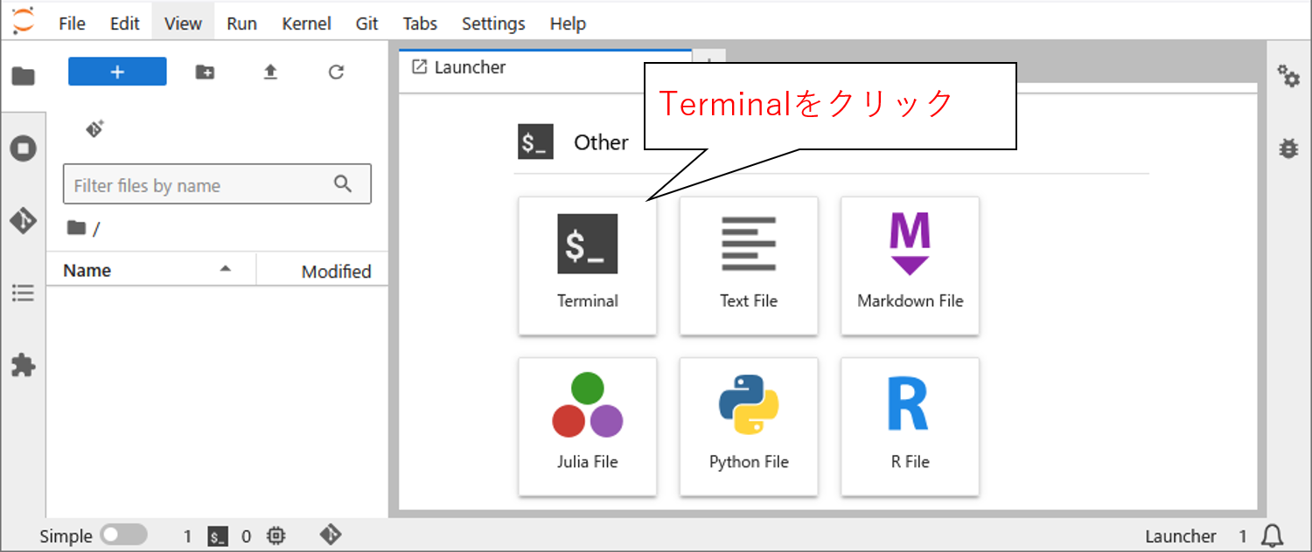1312x552 pixels.
Task: Open the Property Inspector gears icon
Action: point(1288,76)
